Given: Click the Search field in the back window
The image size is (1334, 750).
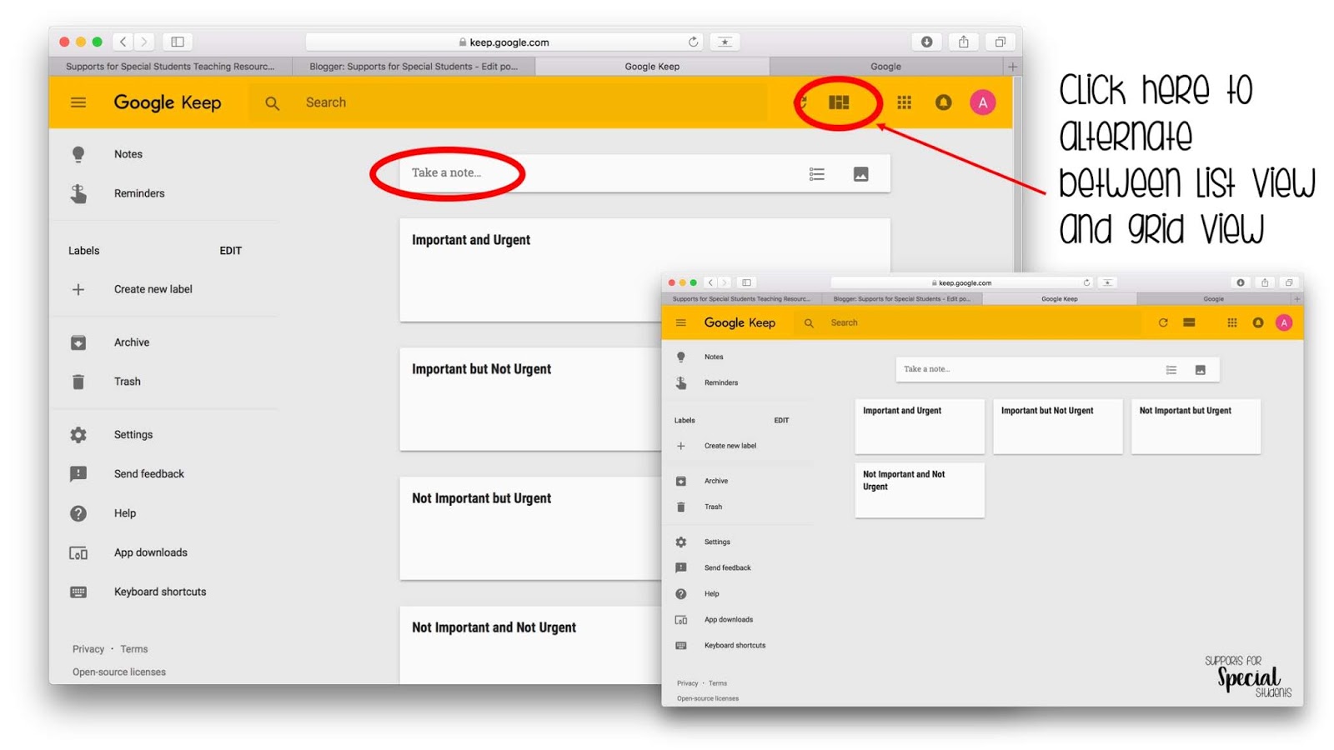Looking at the screenshot, I should [x=509, y=102].
